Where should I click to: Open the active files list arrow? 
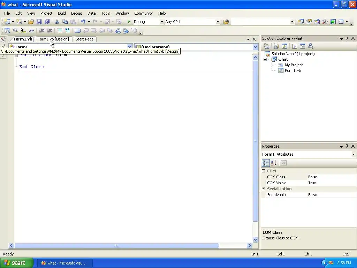click(248, 39)
